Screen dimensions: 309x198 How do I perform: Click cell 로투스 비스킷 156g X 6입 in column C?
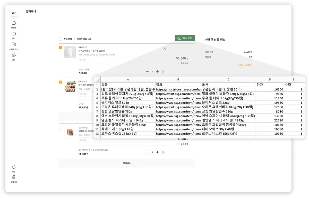coord(228,134)
